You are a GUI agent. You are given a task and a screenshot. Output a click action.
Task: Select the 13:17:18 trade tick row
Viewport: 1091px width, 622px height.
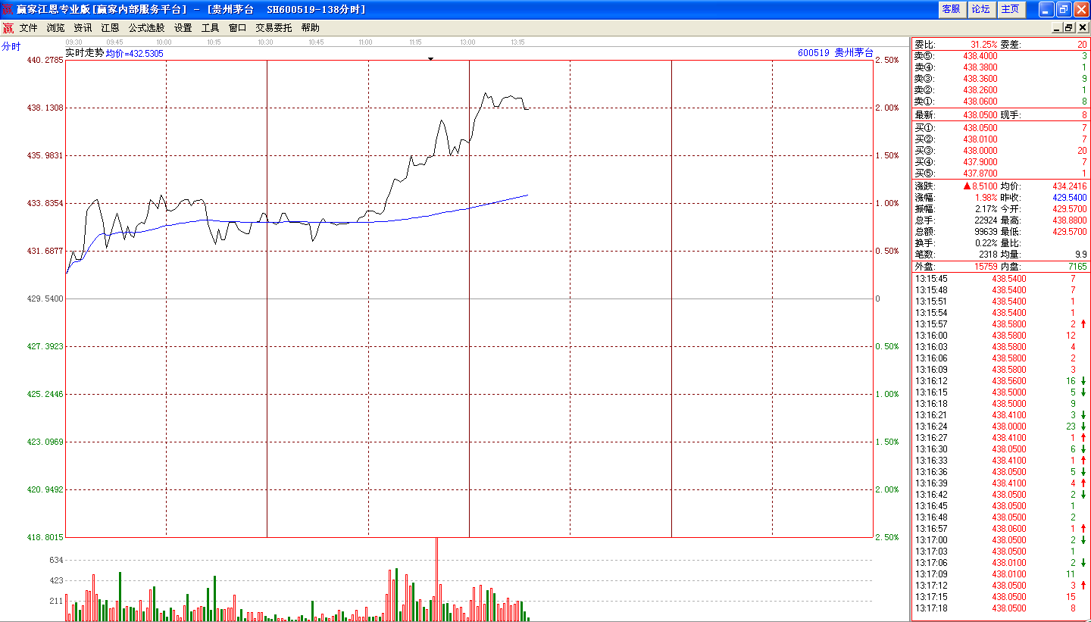coord(1000,608)
